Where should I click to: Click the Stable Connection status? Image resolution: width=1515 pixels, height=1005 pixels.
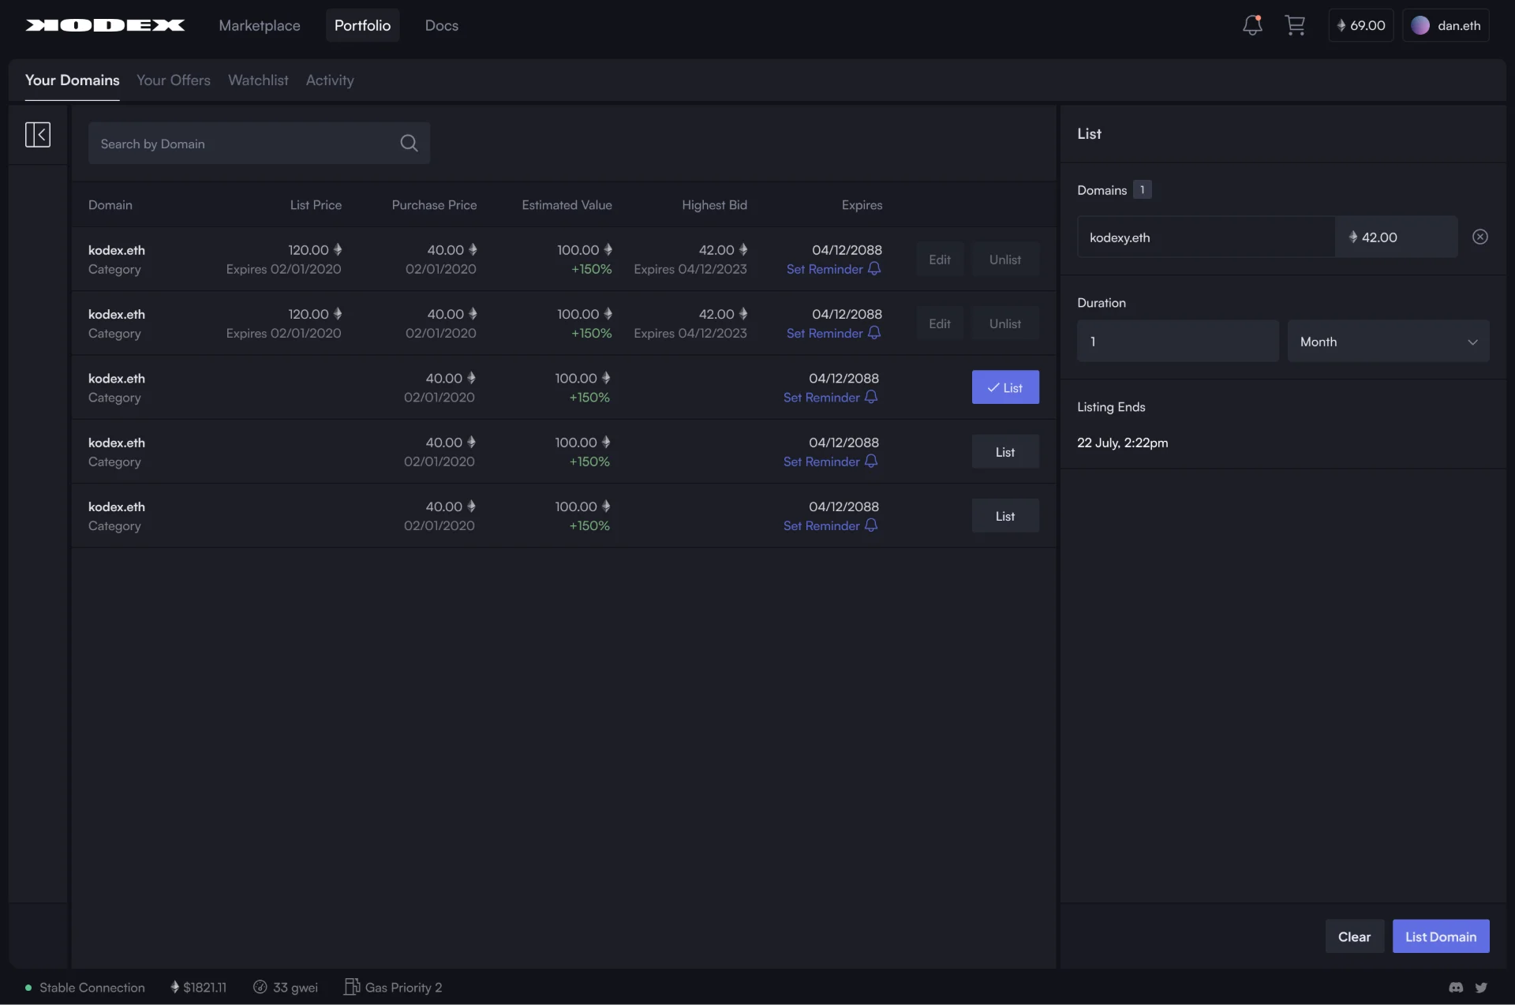pyautogui.click(x=85, y=988)
